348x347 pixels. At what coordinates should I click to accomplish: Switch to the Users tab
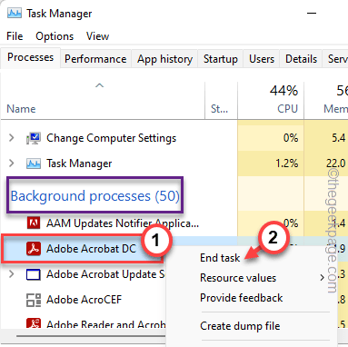pyautogui.click(x=262, y=59)
